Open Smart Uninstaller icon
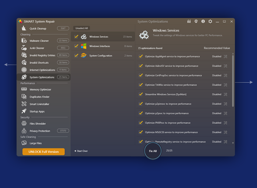Viewport: 257px width, 188px height. [24, 104]
